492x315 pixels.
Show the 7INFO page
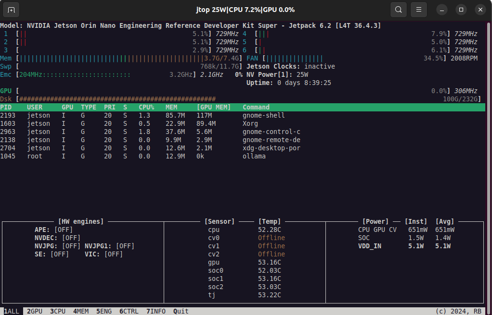[156, 311]
